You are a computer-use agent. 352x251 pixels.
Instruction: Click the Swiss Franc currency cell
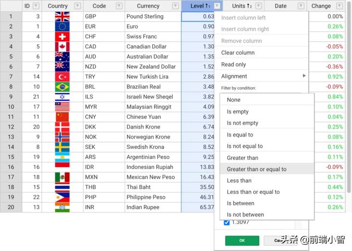pyautogui.click(x=153, y=36)
